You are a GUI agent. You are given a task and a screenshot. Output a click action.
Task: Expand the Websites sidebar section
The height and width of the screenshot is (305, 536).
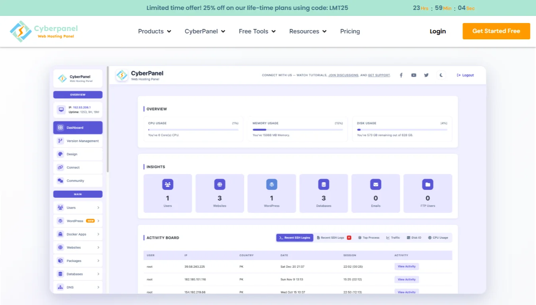[x=78, y=247]
